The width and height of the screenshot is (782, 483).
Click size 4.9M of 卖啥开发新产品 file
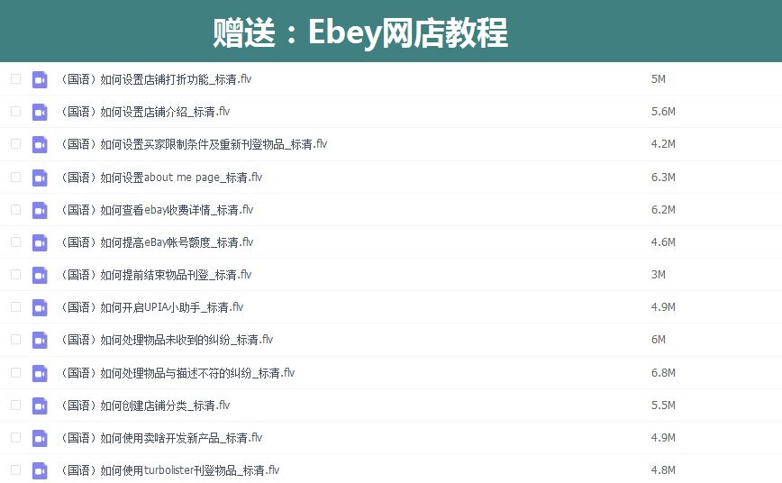click(663, 438)
